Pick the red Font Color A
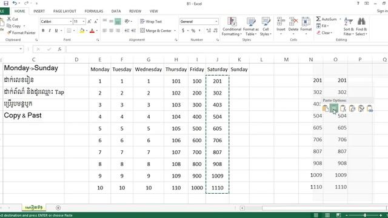Viewport: 388px width, 218px height. (92, 31)
